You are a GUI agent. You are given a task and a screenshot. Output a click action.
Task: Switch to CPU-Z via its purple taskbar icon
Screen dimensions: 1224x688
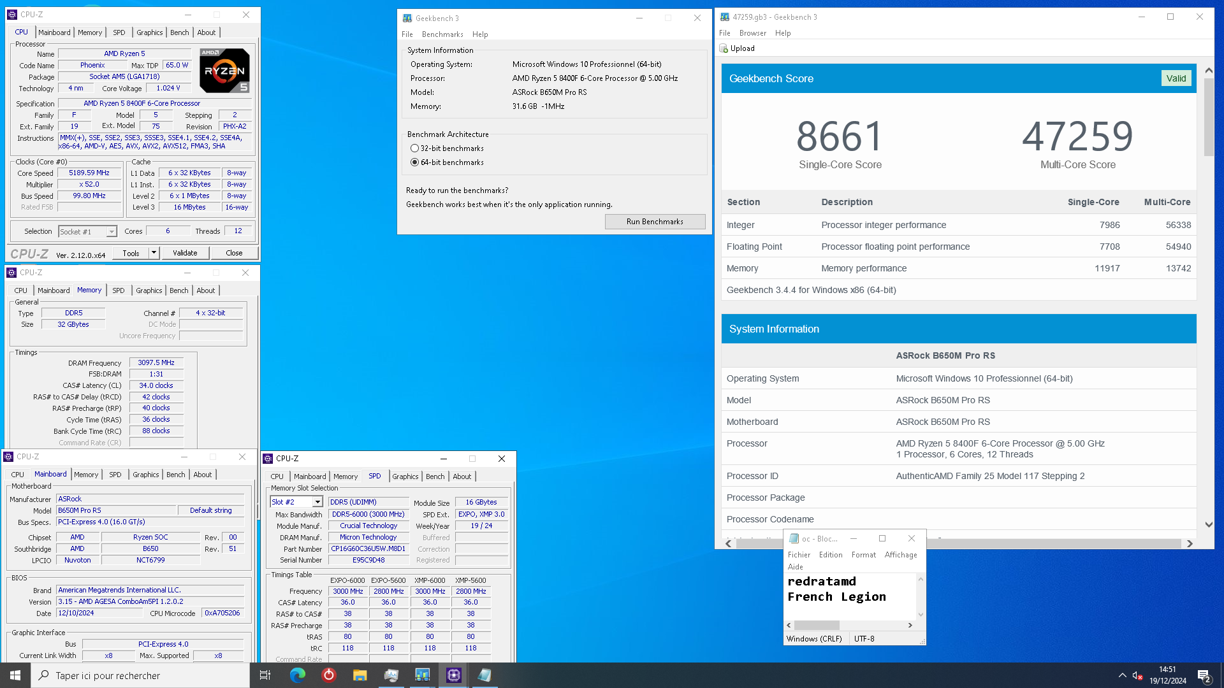[x=454, y=675]
